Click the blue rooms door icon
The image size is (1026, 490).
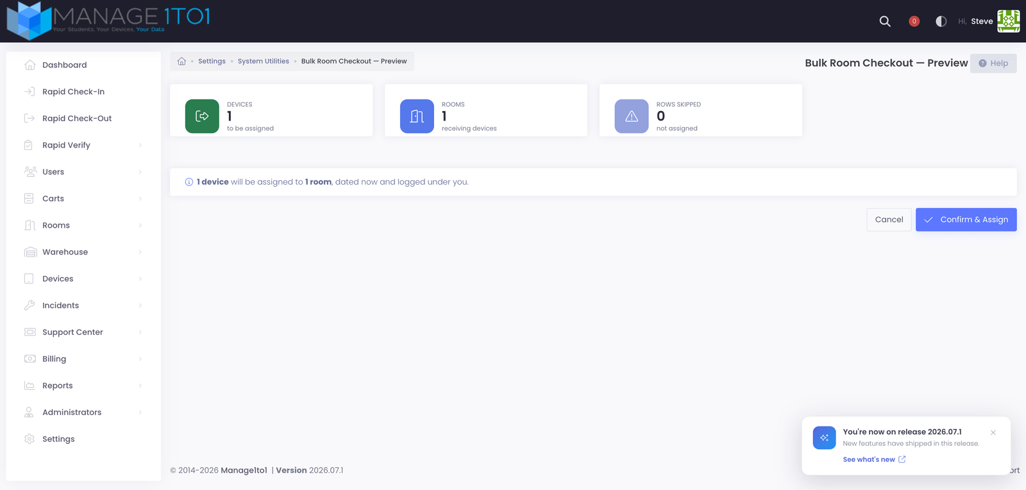tap(417, 116)
